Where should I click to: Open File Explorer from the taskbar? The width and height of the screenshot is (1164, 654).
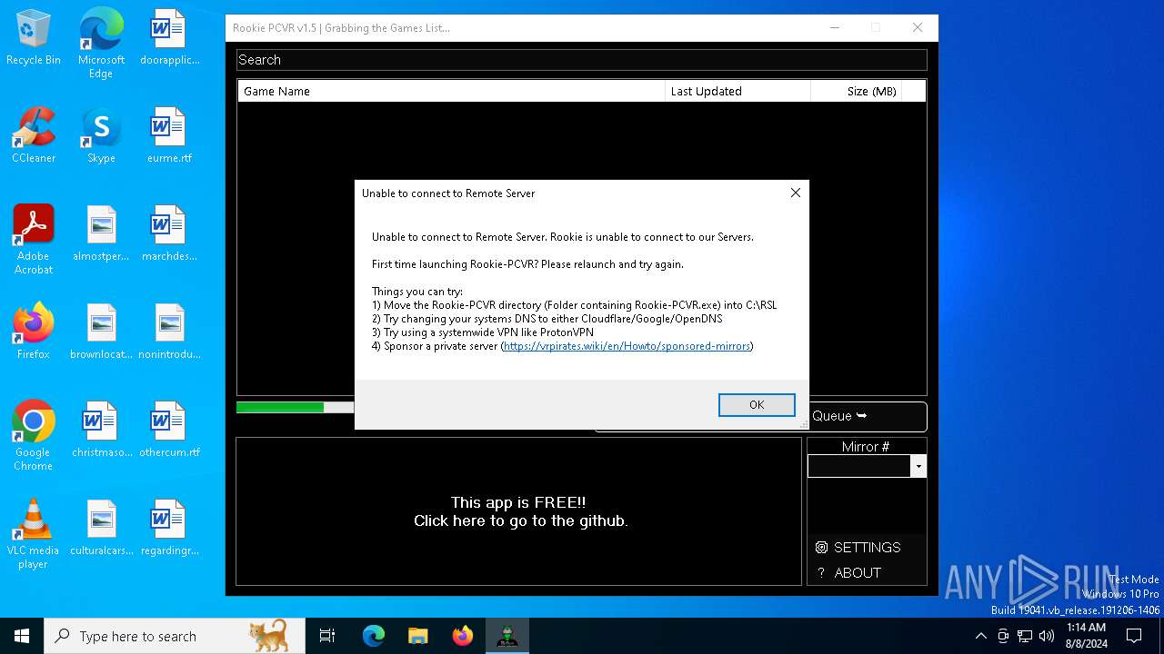pyautogui.click(x=418, y=636)
